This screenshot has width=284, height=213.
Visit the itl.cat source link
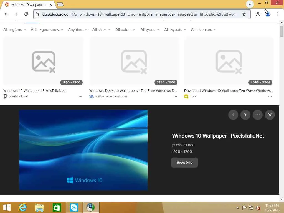pos(193,96)
